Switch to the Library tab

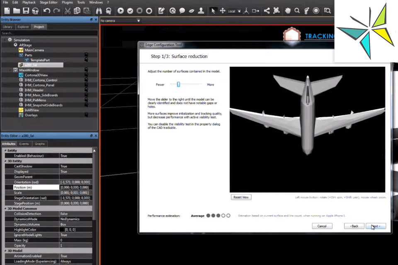7,27
